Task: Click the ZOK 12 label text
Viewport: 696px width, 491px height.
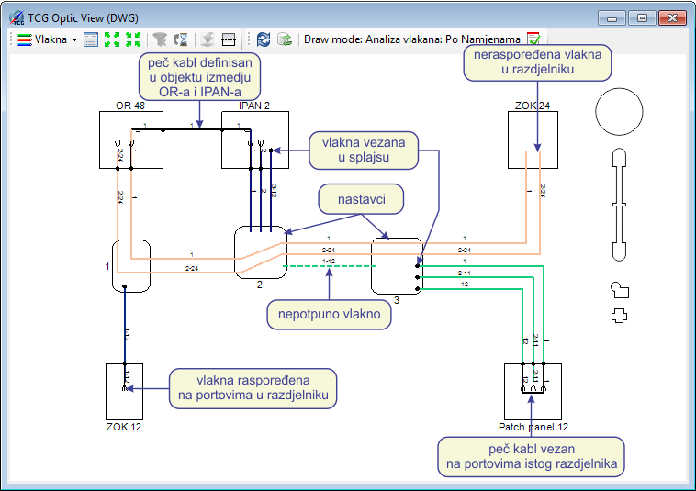Action: coord(124,427)
